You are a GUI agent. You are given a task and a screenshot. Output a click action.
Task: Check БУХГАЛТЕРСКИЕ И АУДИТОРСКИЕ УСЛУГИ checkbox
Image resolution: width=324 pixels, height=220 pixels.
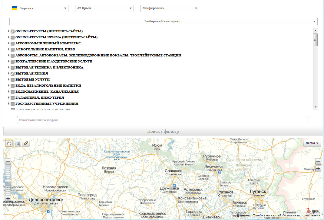coord(13,61)
